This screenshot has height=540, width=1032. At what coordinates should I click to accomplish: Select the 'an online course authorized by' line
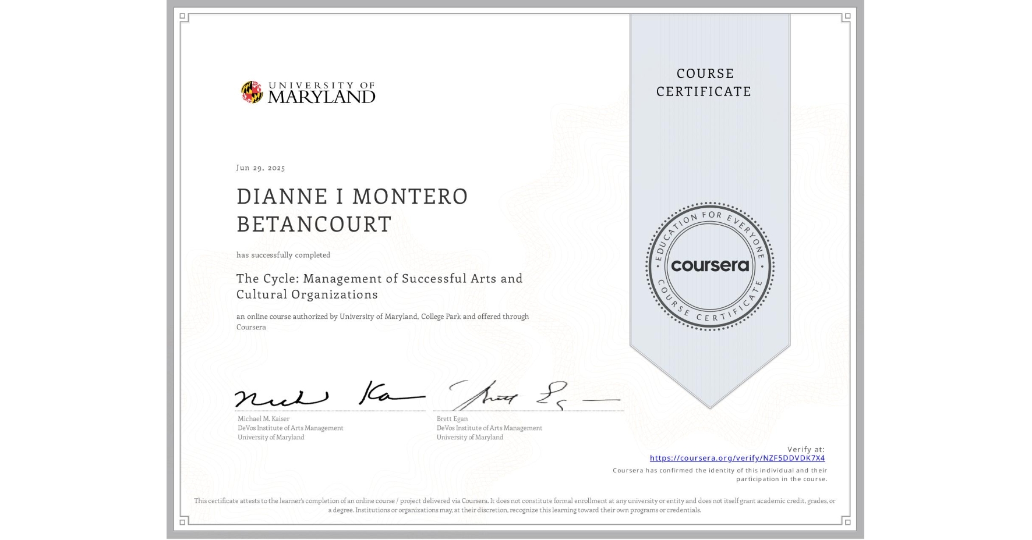pyautogui.click(x=383, y=317)
